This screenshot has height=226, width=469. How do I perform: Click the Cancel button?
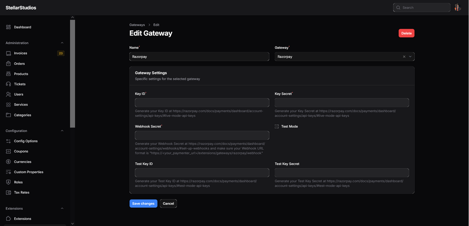(x=168, y=203)
